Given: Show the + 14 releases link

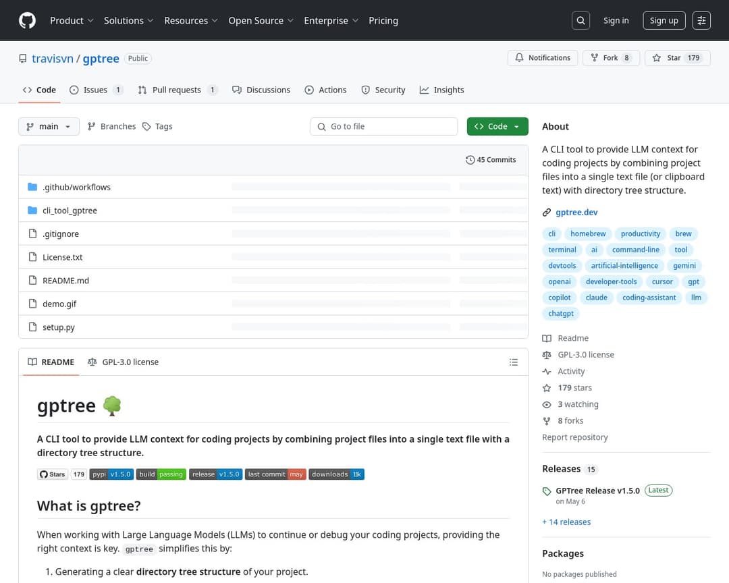Looking at the screenshot, I should coord(566,522).
